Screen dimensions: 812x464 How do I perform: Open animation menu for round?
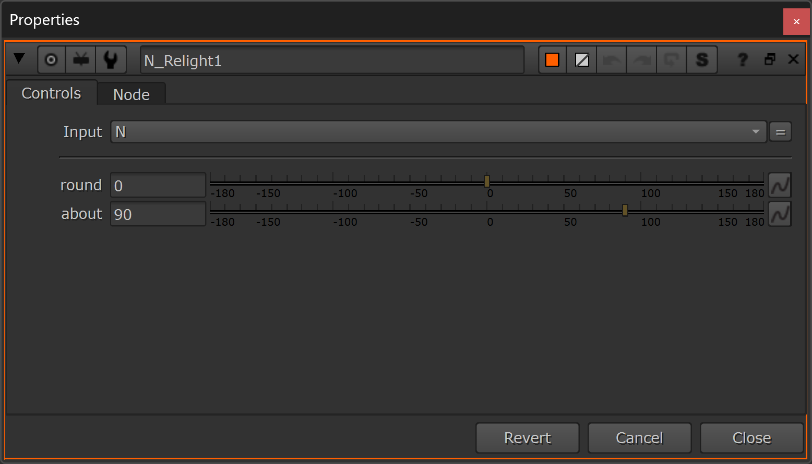780,185
